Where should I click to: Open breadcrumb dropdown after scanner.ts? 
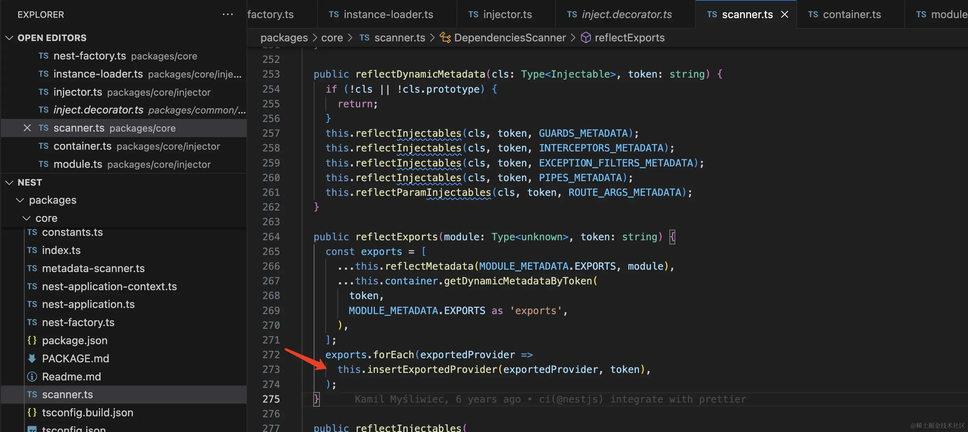432,38
